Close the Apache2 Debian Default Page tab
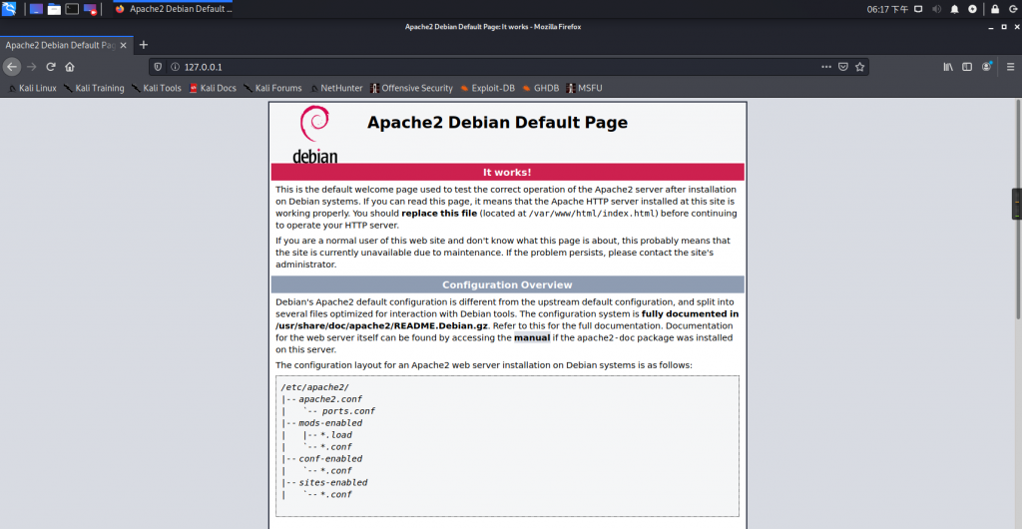Screen dimensions: 1022x529 123,45
